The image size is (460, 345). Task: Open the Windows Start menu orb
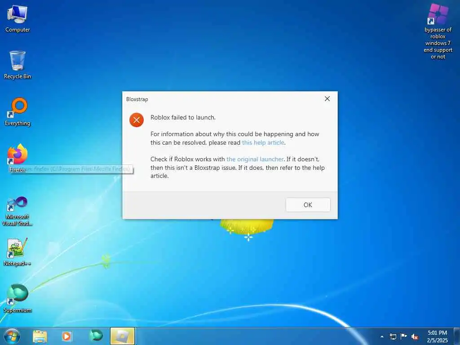click(x=12, y=336)
